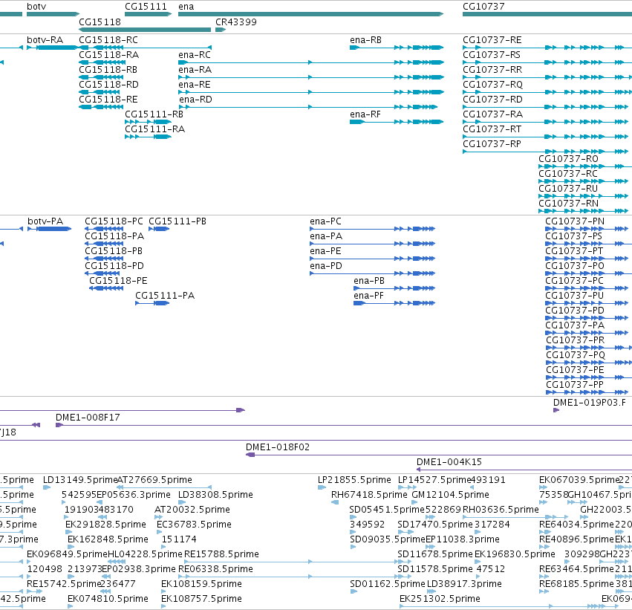Click EST EK074810.5prime label
Screen dimensions: 632x610
coord(108,599)
